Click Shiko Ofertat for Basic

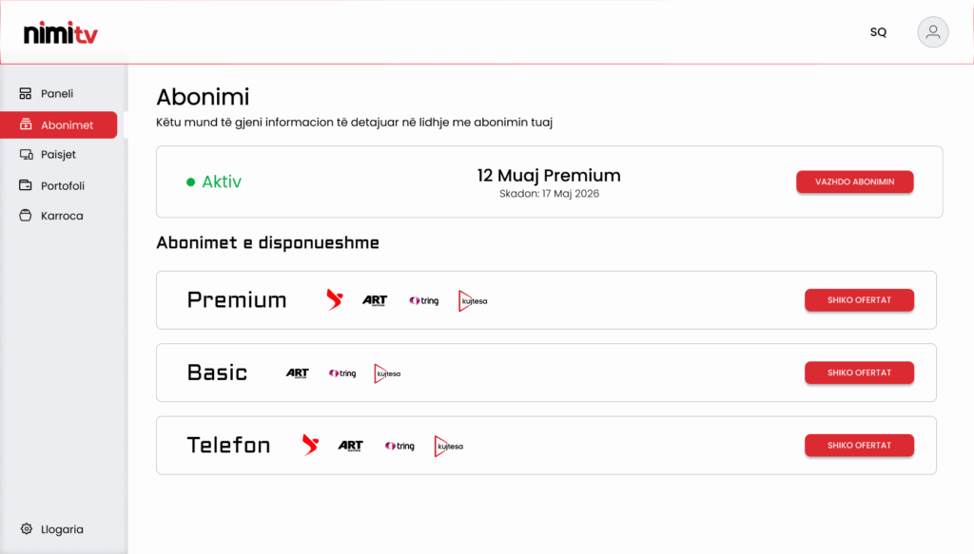[859, 373]
